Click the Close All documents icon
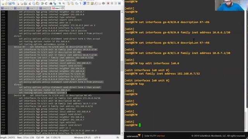The width and height of the screenshot is (248, 139). pos(21,3)
